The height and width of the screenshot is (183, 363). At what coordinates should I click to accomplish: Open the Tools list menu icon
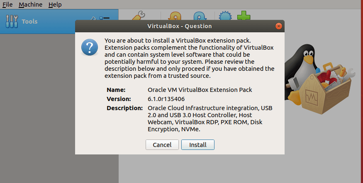click(x=105, y=18)
